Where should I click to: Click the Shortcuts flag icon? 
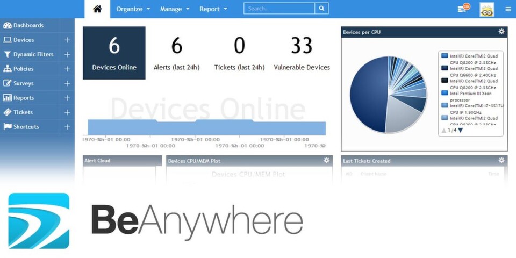tap(7, 127)
